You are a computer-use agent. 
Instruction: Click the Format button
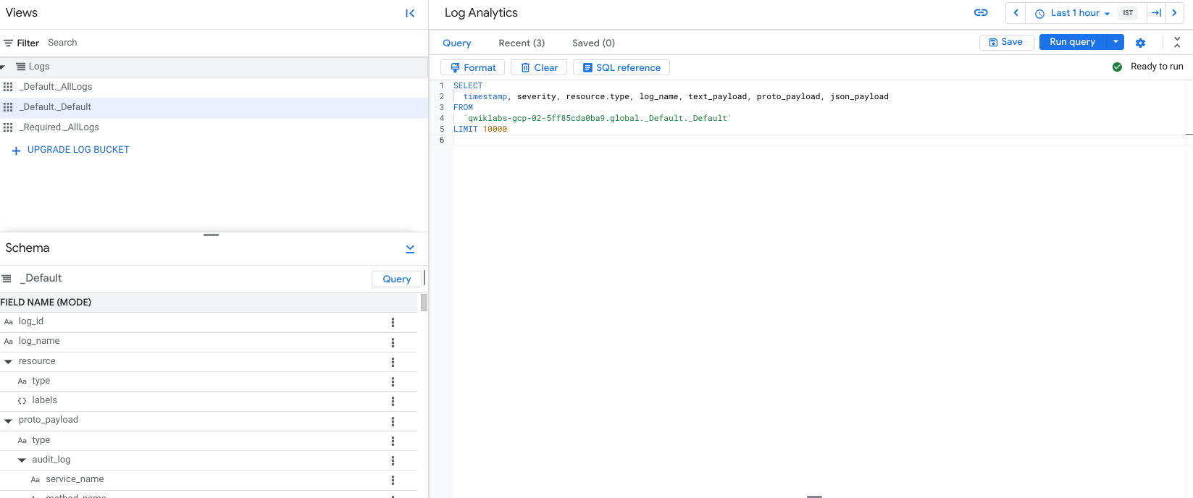pyautogui.click(x=473, y=67)
